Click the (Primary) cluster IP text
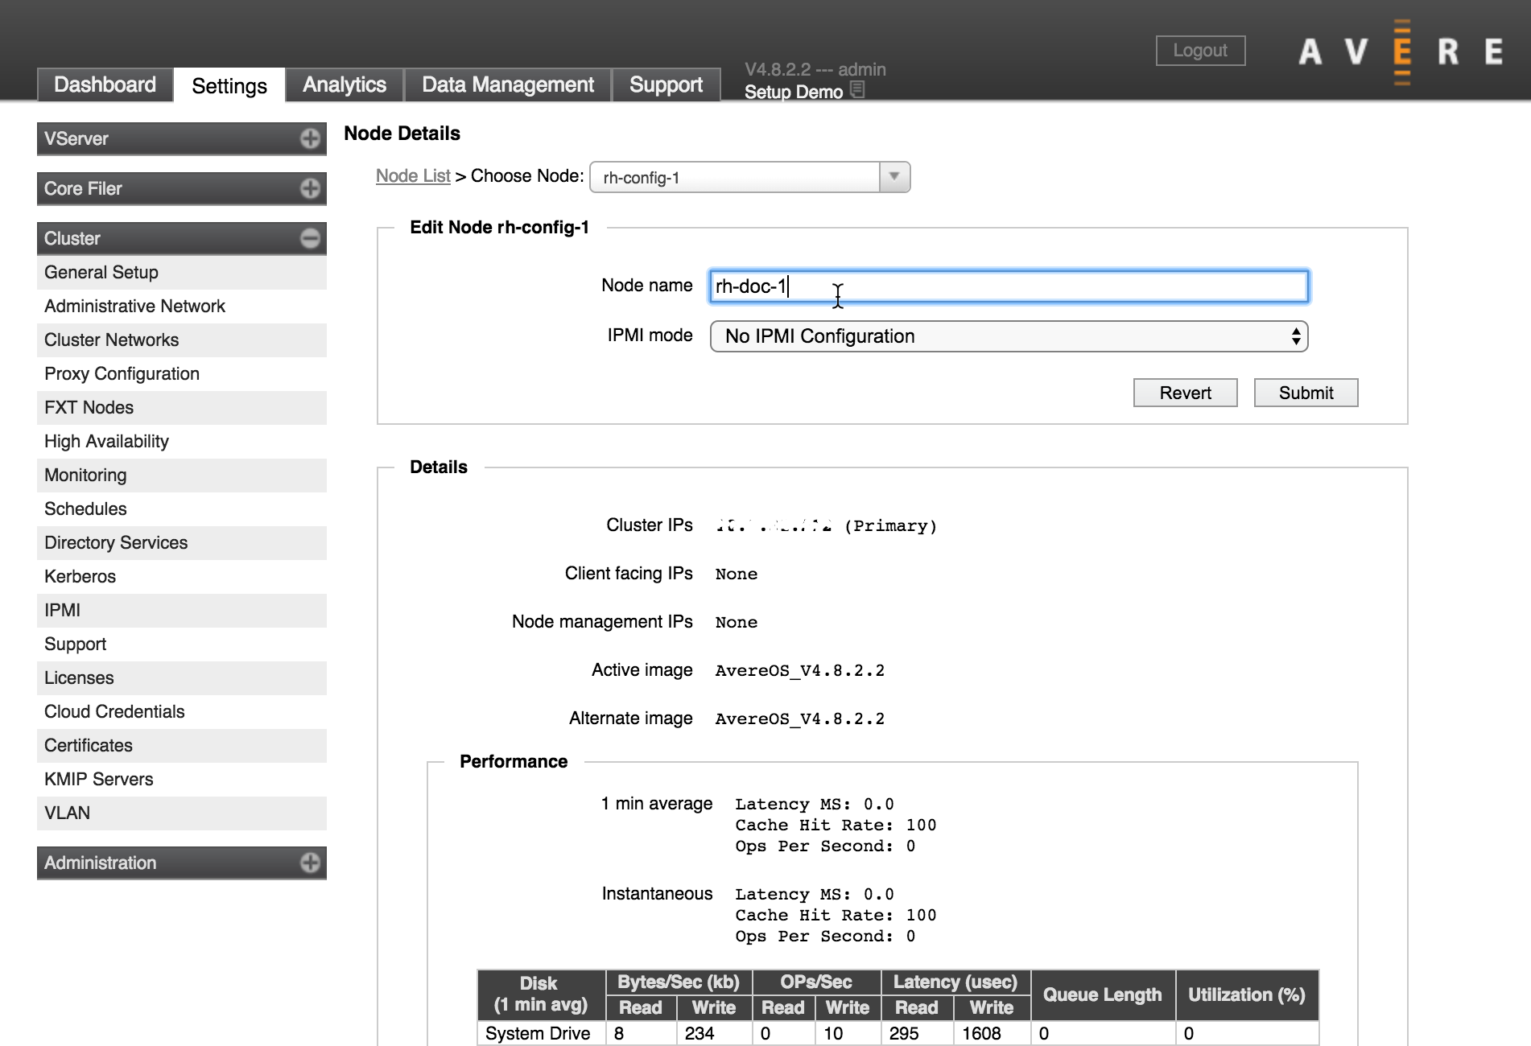Viewport: 1531px width, 1046px height. click(x=890, y=525)
